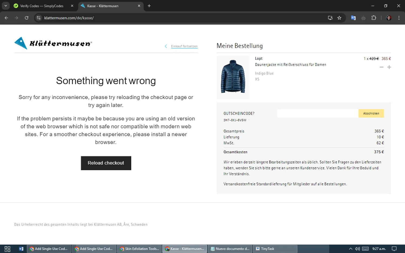Minimize the Chrome window
405x253 pixels.
[x=373, y=6]
